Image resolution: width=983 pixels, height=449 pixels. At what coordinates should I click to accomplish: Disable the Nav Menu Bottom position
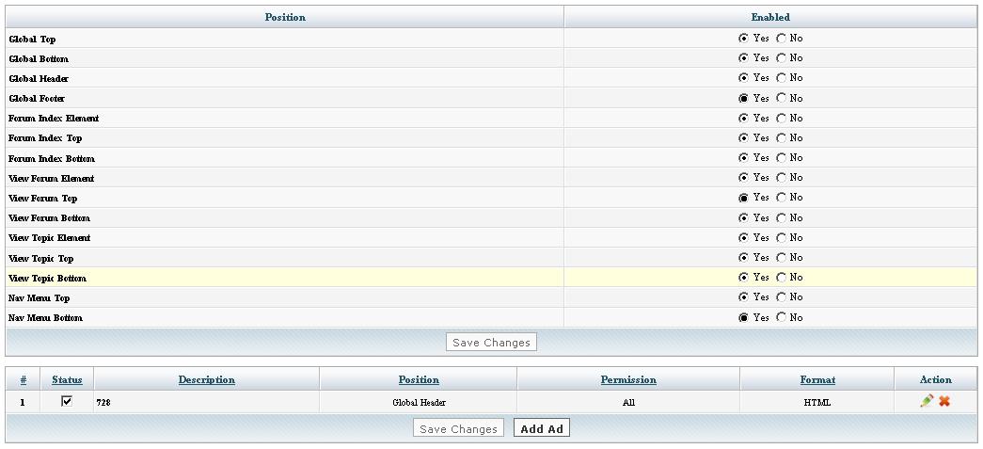click(781, 317)
